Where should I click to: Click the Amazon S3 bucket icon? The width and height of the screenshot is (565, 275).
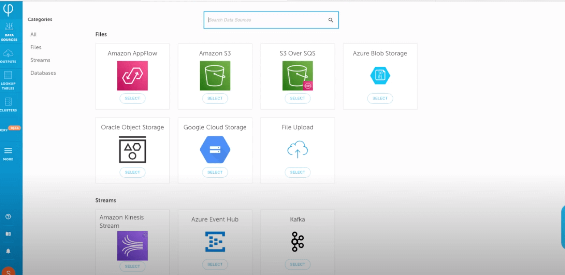pyautogui.click(x=215, y=76)
